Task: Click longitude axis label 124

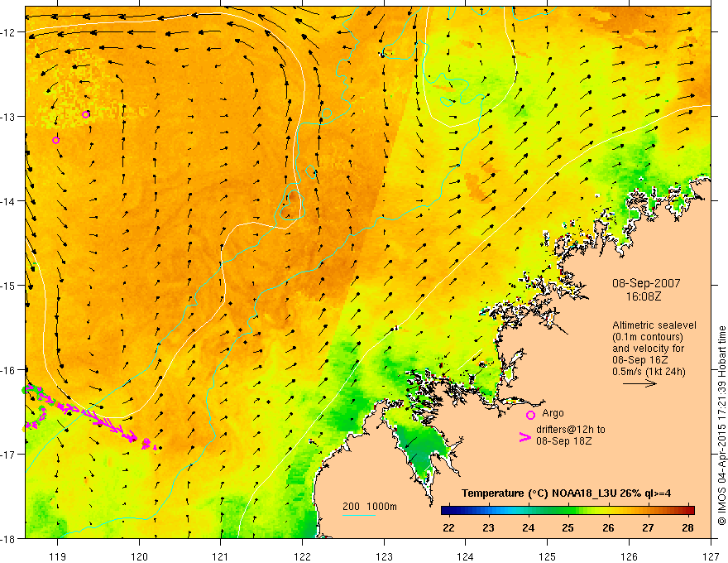Action: pyautogui.click(x=466, y=556)
